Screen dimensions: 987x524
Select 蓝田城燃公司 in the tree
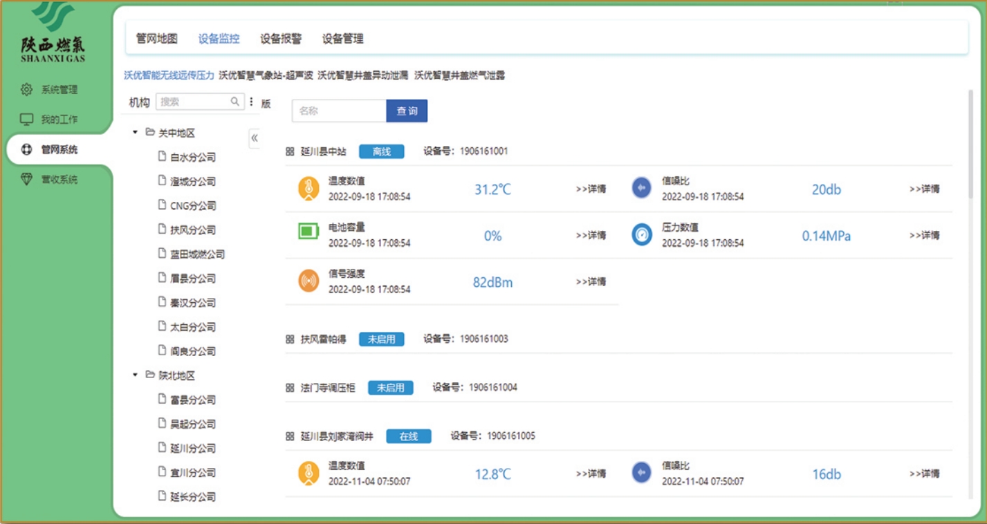point(198,254)
